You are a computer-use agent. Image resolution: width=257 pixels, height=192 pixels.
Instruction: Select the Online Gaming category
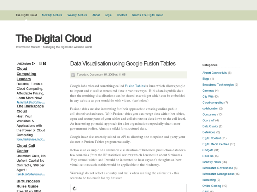click(212, 186)
